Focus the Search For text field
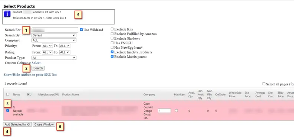The height and width of the screenshot is (137, 294). [55, 30]
